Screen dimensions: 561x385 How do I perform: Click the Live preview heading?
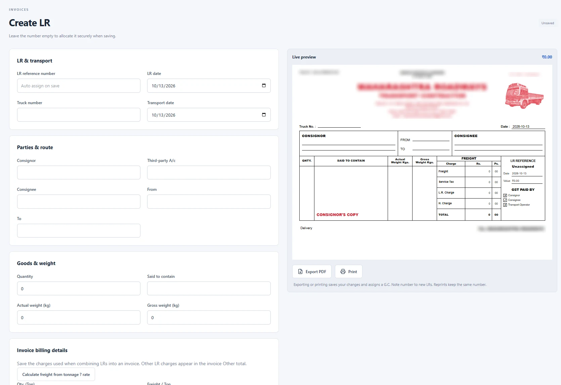(x=304, y=57)
